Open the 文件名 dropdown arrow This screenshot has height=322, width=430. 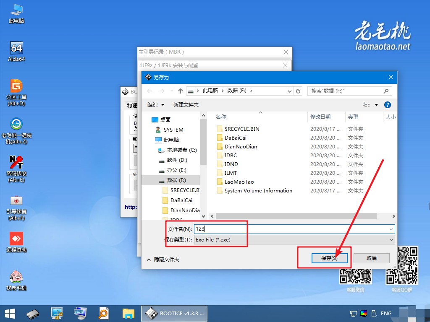[391, 229]
